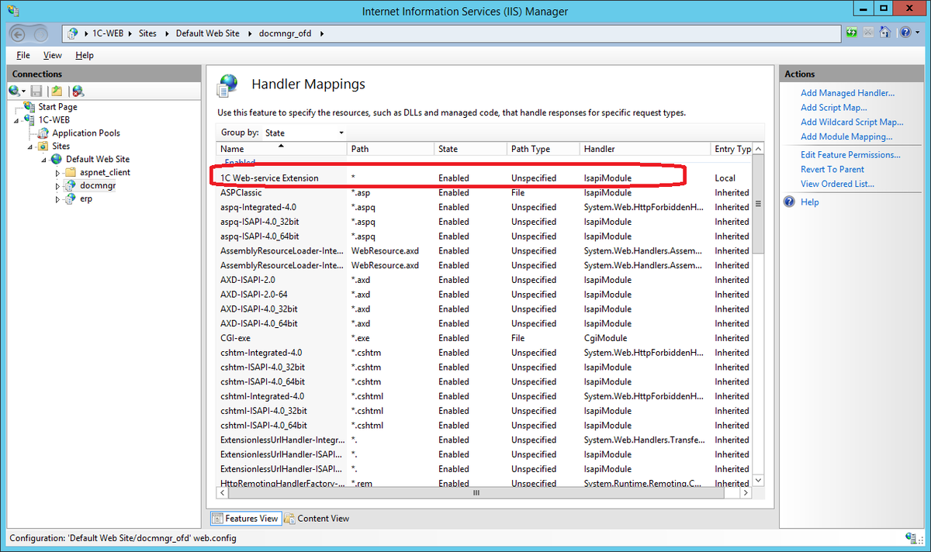The width and height of the screenshot is (931, 552).
Task: Click Create New Connection globe icon
Action: pyautogui.click(x=15, y=91)
